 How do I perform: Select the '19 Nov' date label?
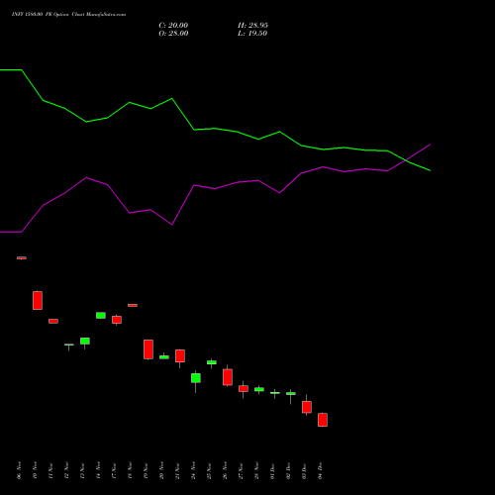(x=146, y=470)
